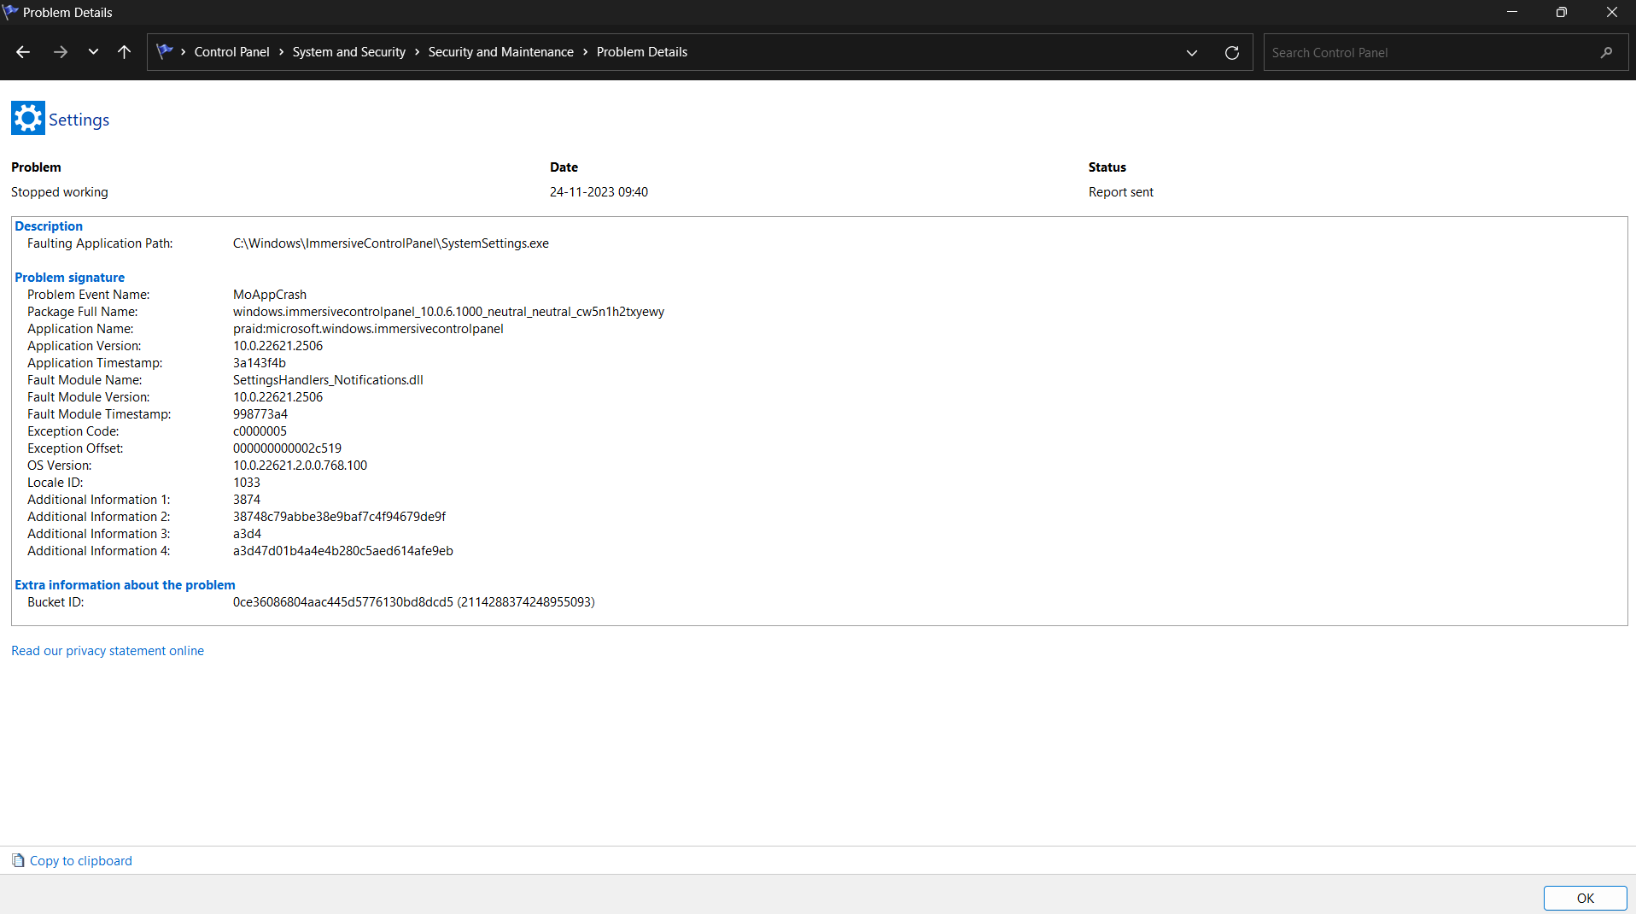The image size is (1636, 914).
Task: Open privacy statement online link
Action: (x=108, y=651)
